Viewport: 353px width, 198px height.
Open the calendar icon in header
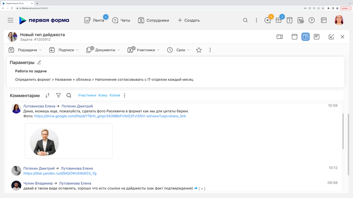pos(324,20)
